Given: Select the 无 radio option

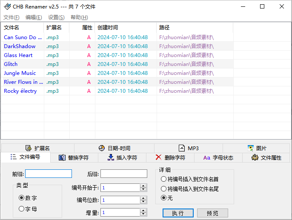Looking at the screenshot, I should [x=164, y=198].
